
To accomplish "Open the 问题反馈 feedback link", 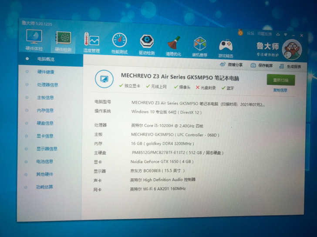I will pyautogui.click(x=264, y=34).
